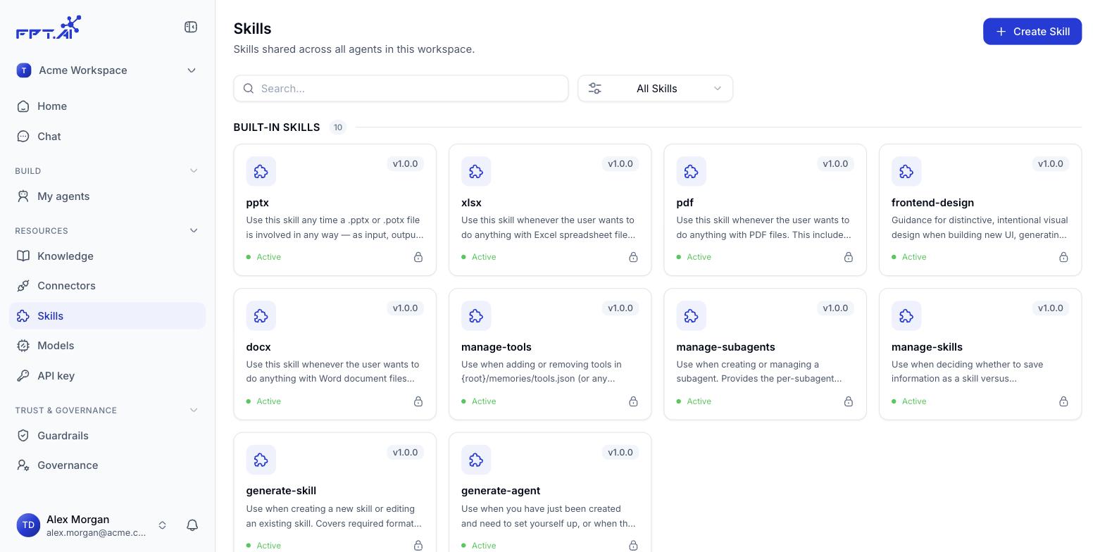Screen dimensions: 1100x552
Task: Collapse the Trust & Governance section
Action: point(194,410)
